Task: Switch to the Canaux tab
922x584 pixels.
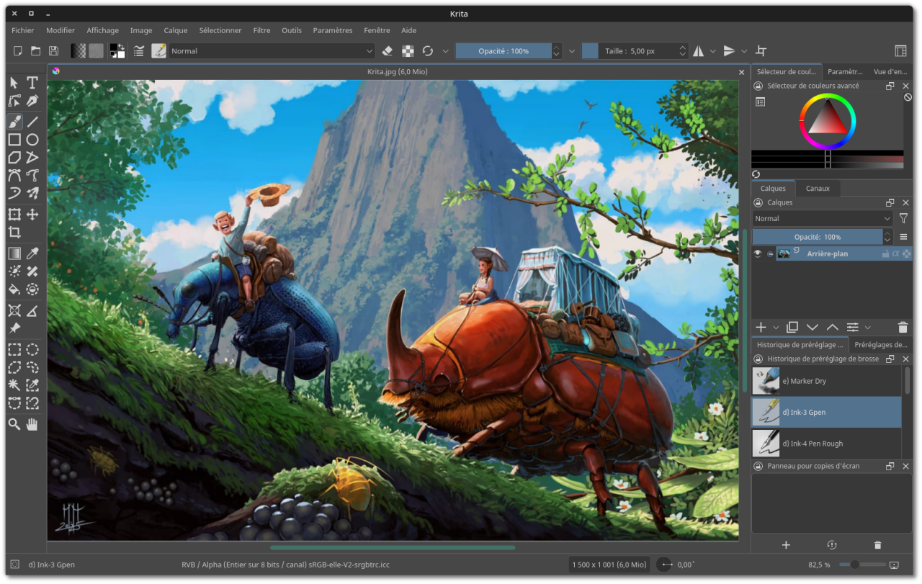Action: click(818, 189)
